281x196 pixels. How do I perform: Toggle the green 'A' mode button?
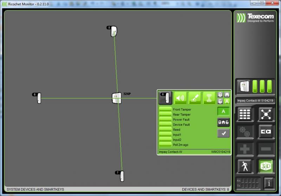(x=223, y=111)
